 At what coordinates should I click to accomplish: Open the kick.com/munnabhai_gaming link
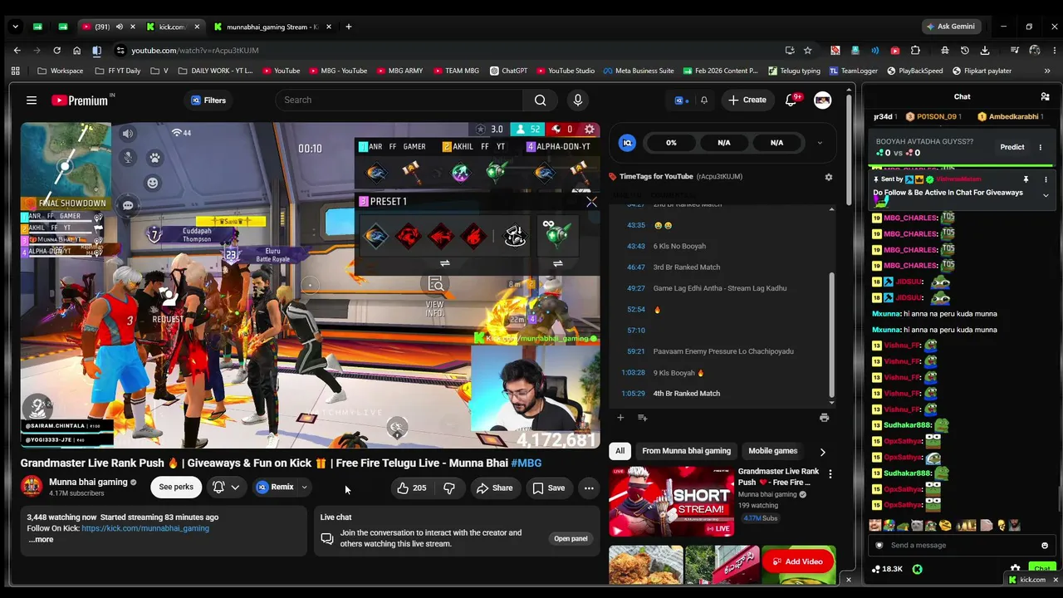tap(145, 528)
